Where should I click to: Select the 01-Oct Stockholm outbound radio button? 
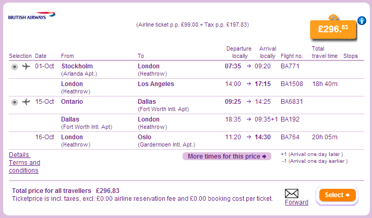coord(14,67)
